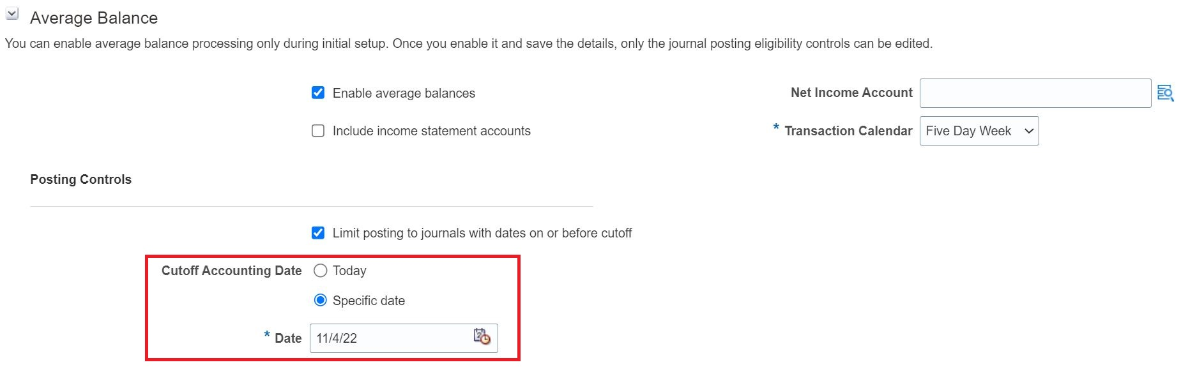Click the Net Income Account label
The height and width of the screenshot is (367, 1181).
click(851, 93)
